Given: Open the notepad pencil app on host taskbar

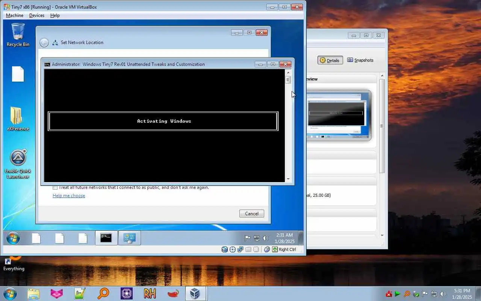Looking at the screenshot, I should click(80, 293).
